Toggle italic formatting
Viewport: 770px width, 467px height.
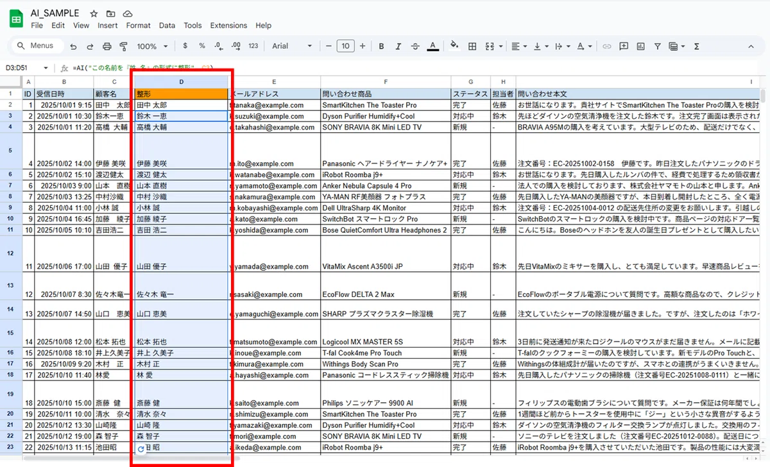[x=398, y=46]
